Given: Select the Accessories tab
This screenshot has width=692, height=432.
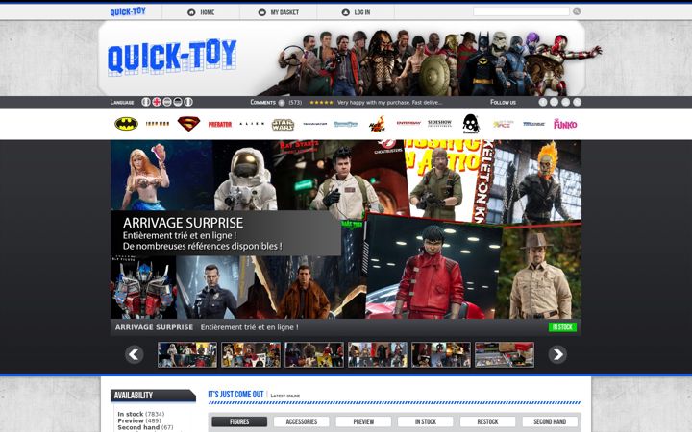Looking at the screenshot, I should click(302, 421).
